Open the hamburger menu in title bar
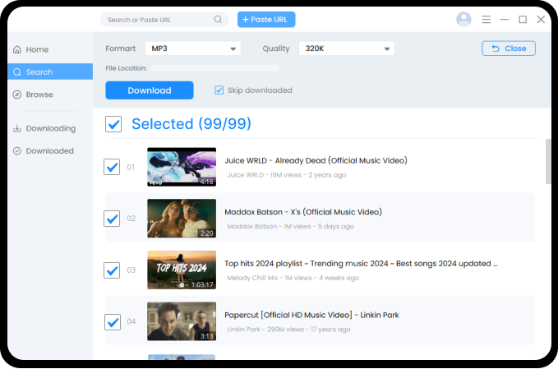 487,20
